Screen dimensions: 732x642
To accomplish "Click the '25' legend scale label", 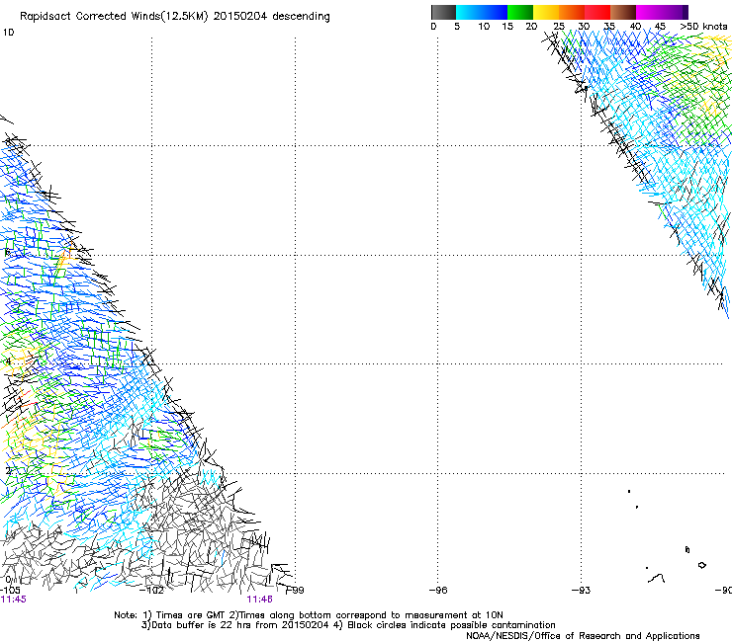I will (559, 27).
